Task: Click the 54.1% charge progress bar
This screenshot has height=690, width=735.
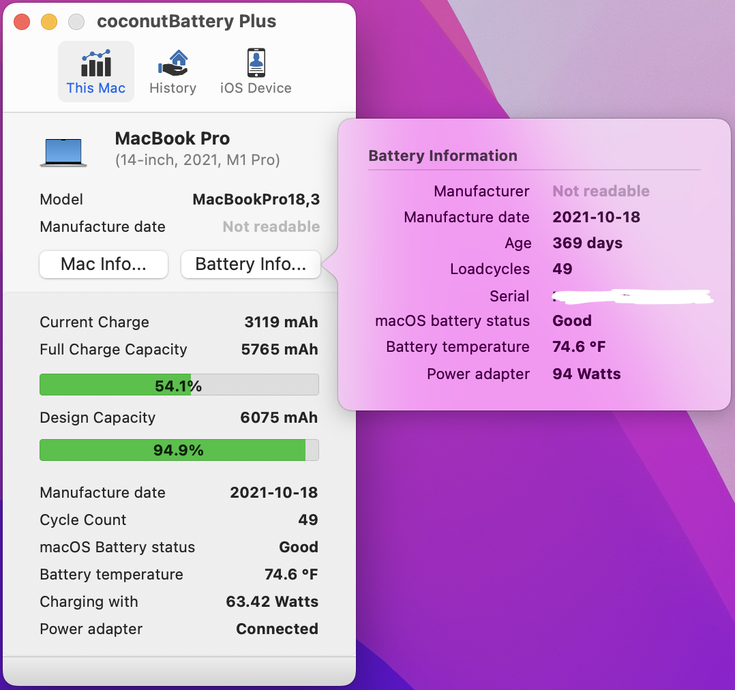Action: (x=179, y=385)
